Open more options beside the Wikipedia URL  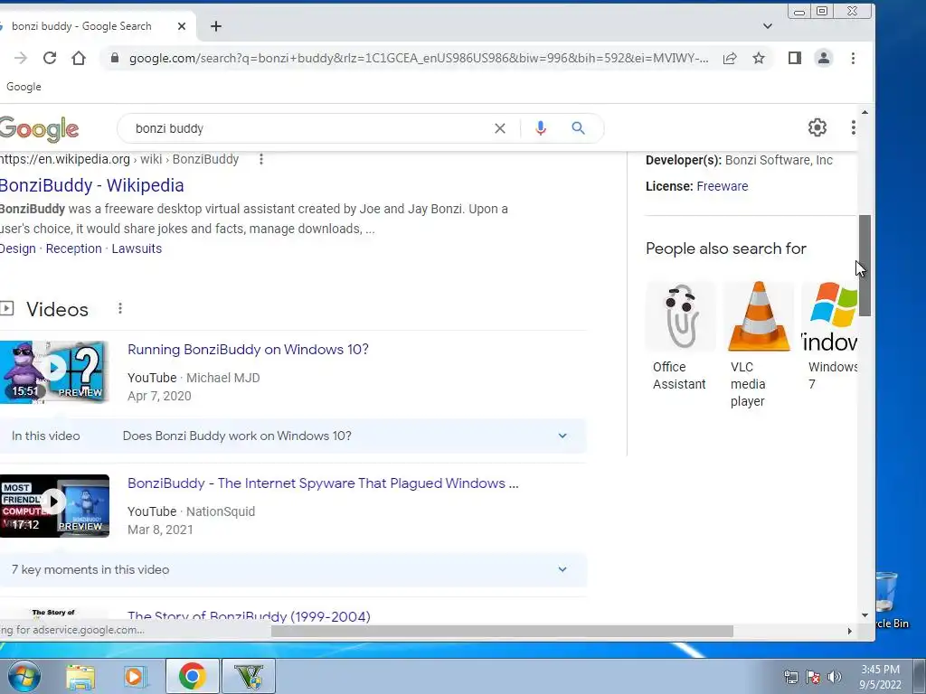point(261,159)
